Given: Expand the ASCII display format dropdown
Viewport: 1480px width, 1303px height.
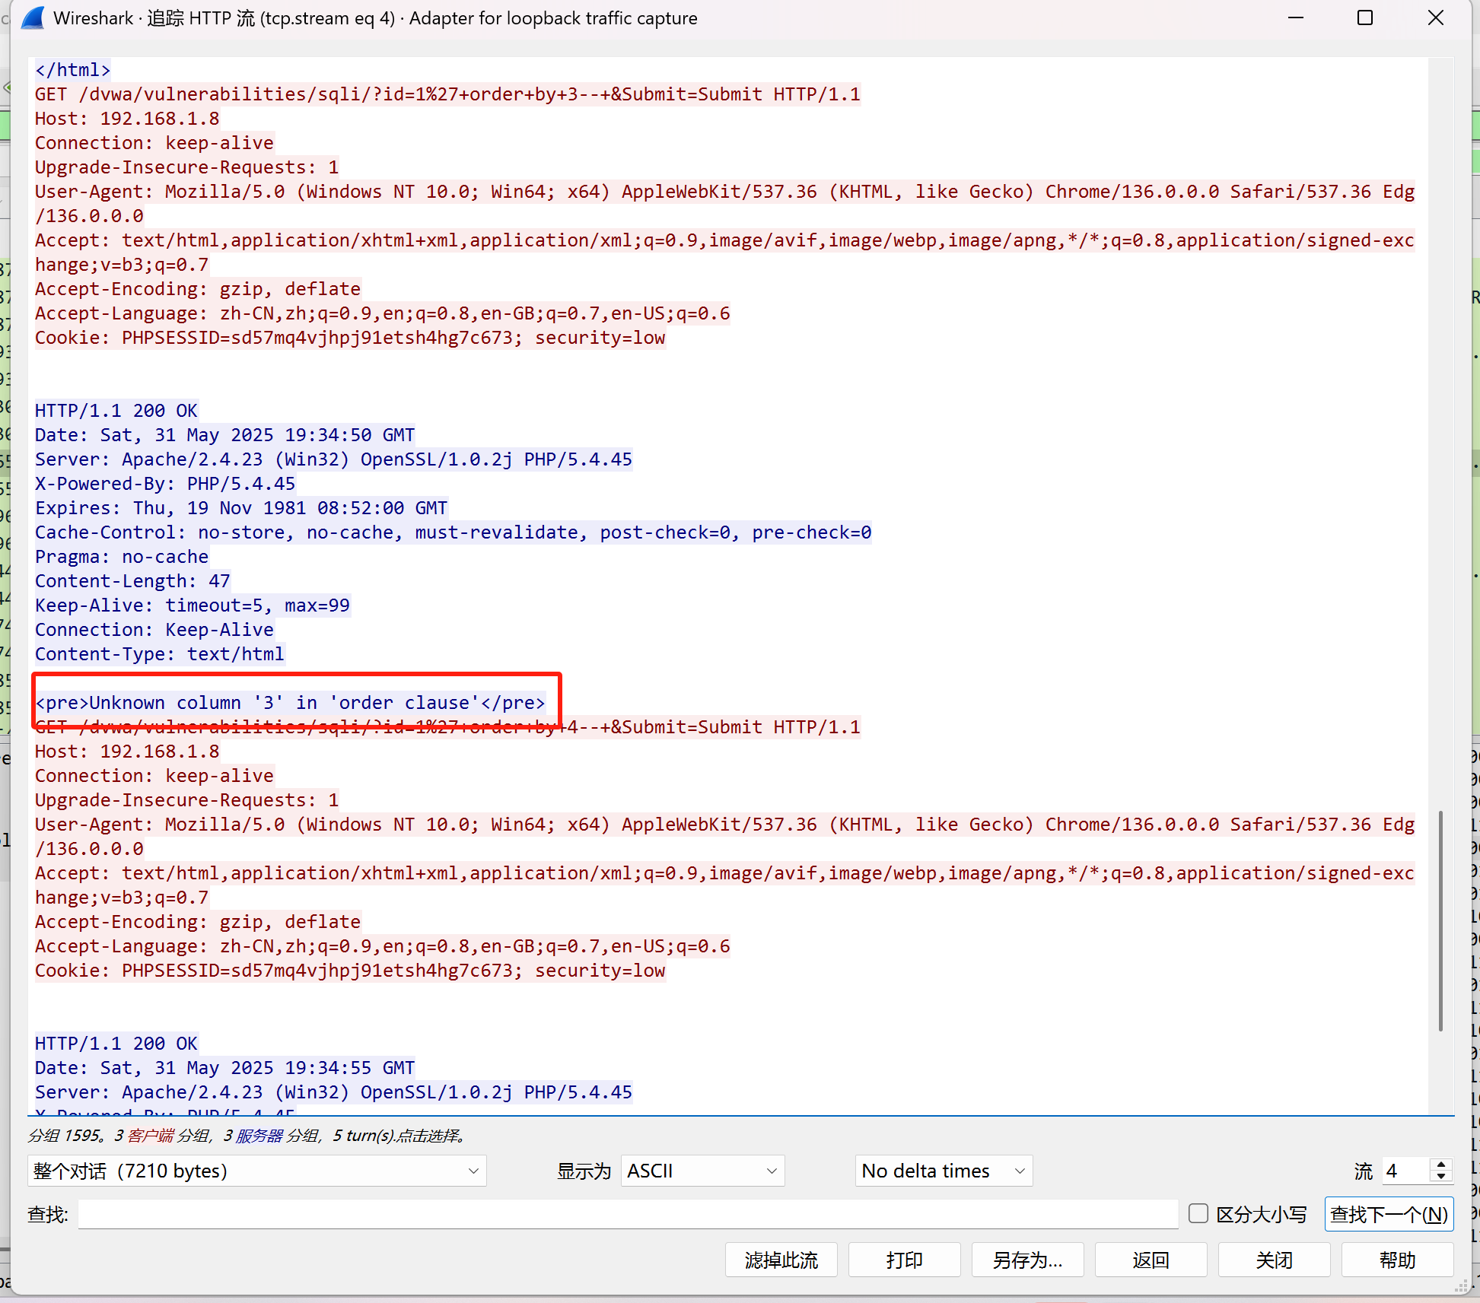Looking at the screenshot, I should (x=702, y=1171).
